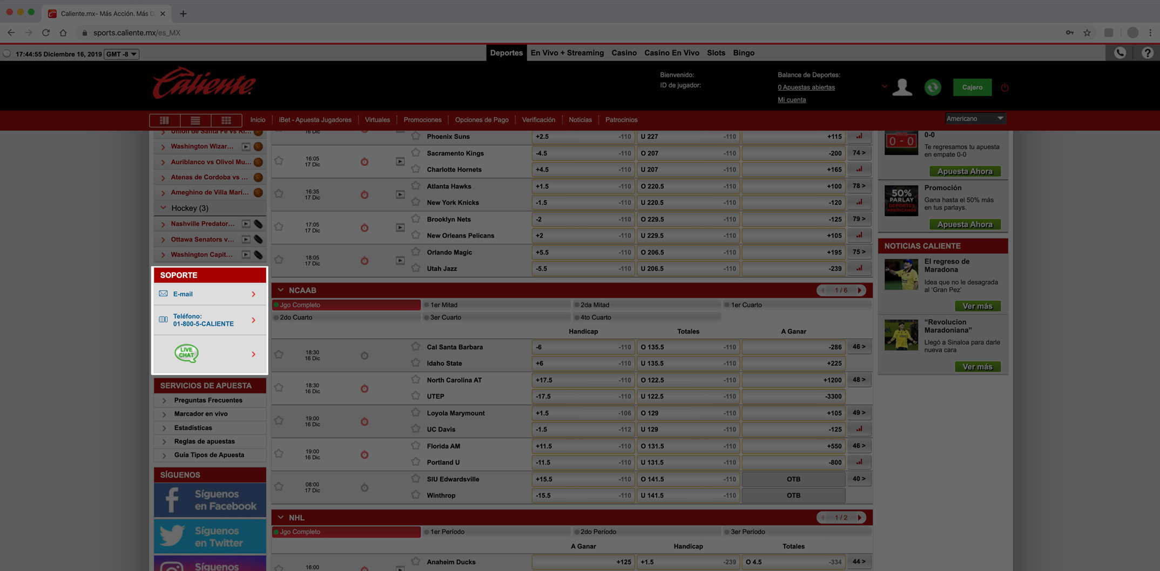1160x571 pixels.
Task: Open 0 Apuestas abiertas link
Action: (x=806, y=87)
